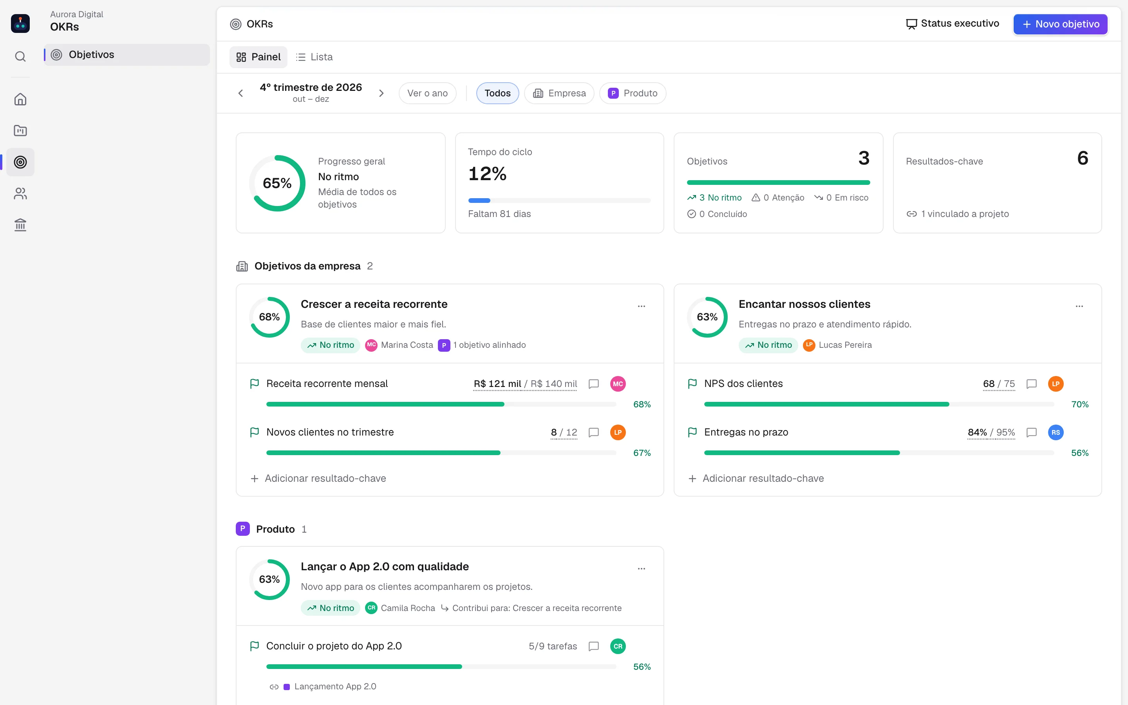Screen dimensions: 1128x705
Task: Go to previous quarter with left chevron
Action: pyautogui.click(x=240, y=93)
